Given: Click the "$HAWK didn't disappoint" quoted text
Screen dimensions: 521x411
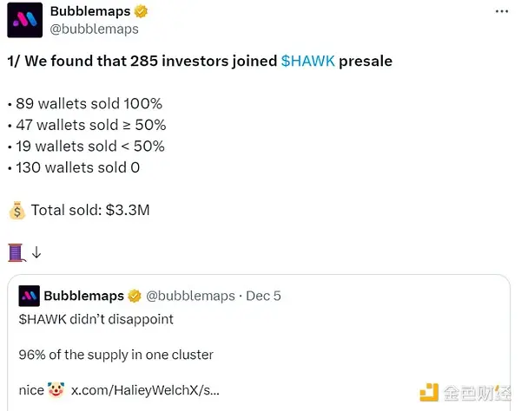Looking at the screenshot, I should 96,319.
